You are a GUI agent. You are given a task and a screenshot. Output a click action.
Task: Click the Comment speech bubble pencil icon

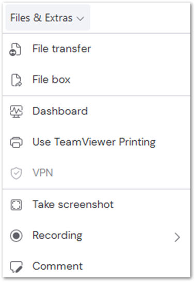click(16, 267)
